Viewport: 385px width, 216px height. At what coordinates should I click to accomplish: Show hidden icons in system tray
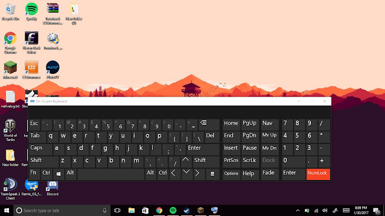[298, 211]
